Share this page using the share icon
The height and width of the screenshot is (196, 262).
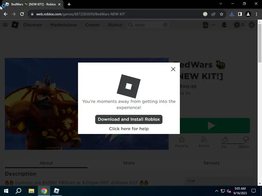point(213,14)
